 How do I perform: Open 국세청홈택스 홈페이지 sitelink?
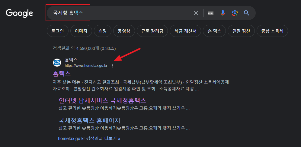click(x=89, y=121)
